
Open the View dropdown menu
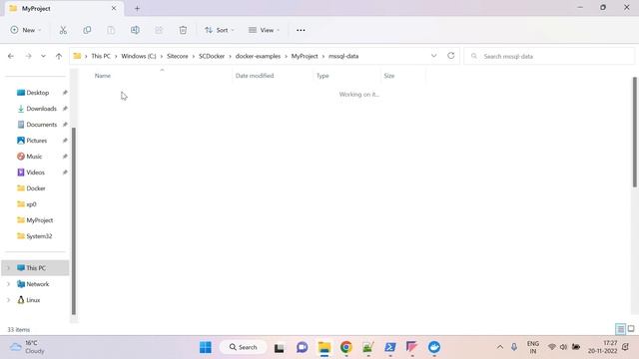click(x=264, y=30)
